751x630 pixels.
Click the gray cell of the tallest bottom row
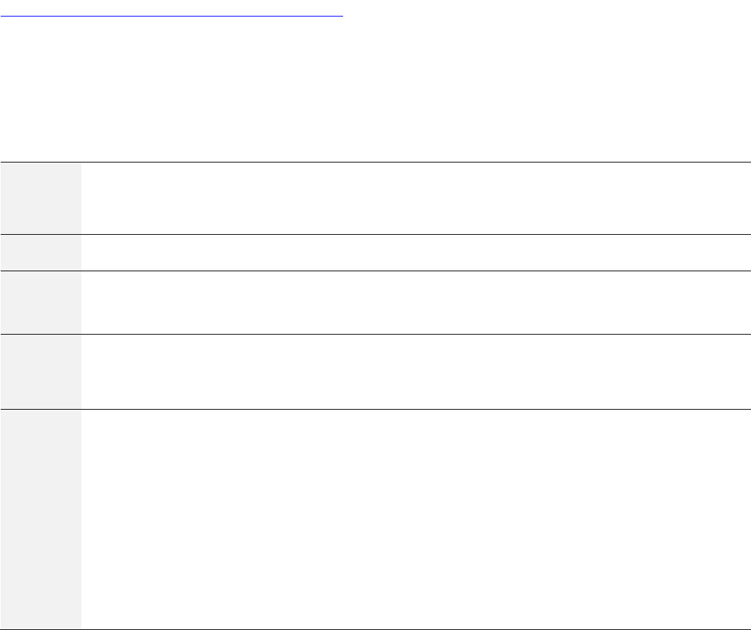click(40, 519)
